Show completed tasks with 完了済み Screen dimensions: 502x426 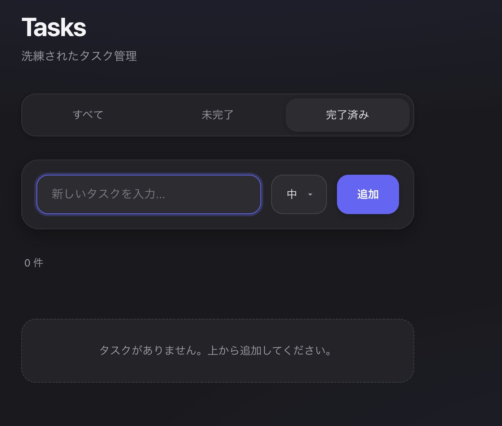point(347,115)
